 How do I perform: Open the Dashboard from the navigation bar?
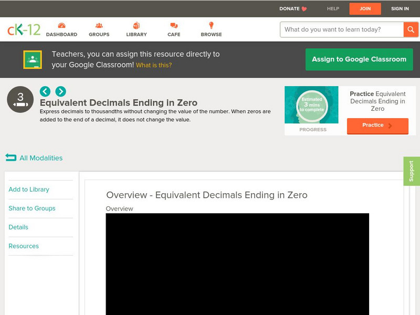coord(63,30)
